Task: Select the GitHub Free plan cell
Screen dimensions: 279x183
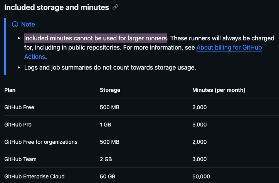Action: pyautogui.click(x=19, y=107)
